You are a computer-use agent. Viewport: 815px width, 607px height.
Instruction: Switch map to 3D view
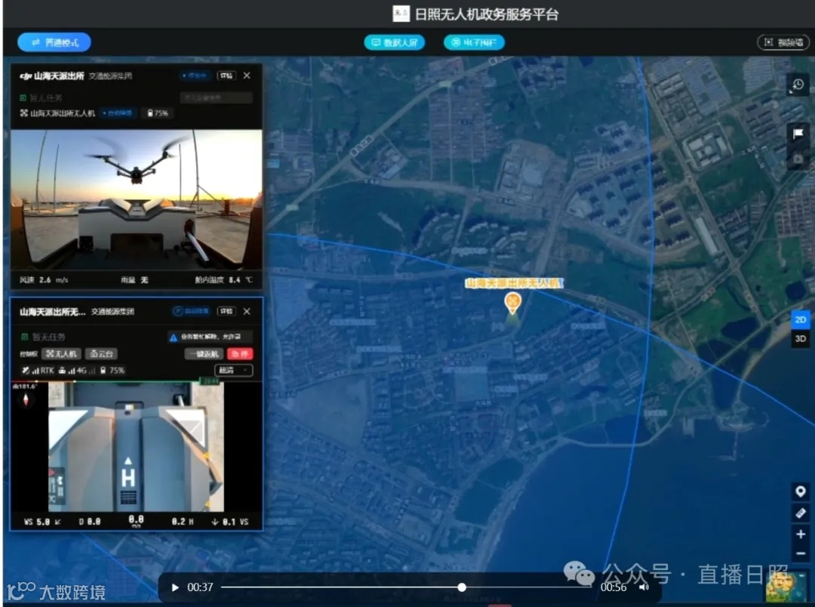[x=801, y=339]
